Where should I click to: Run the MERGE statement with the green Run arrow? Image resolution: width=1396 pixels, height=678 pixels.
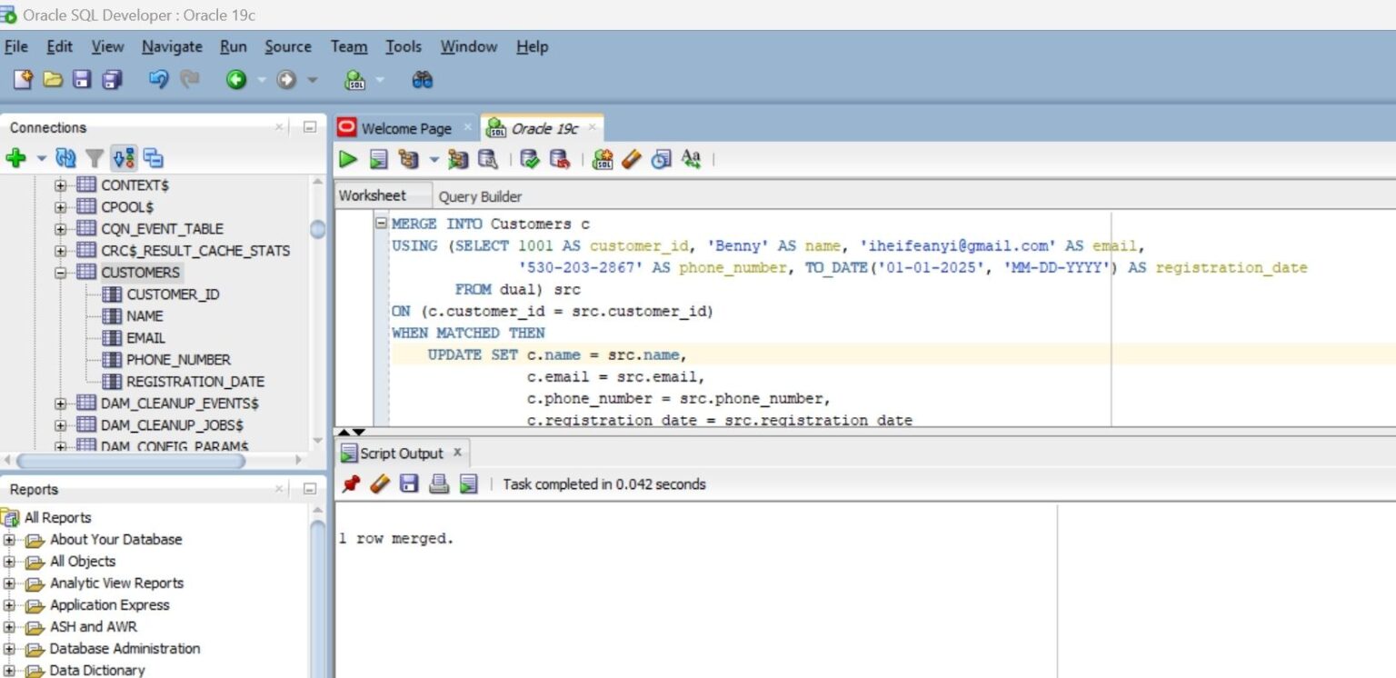coord(348,159)
